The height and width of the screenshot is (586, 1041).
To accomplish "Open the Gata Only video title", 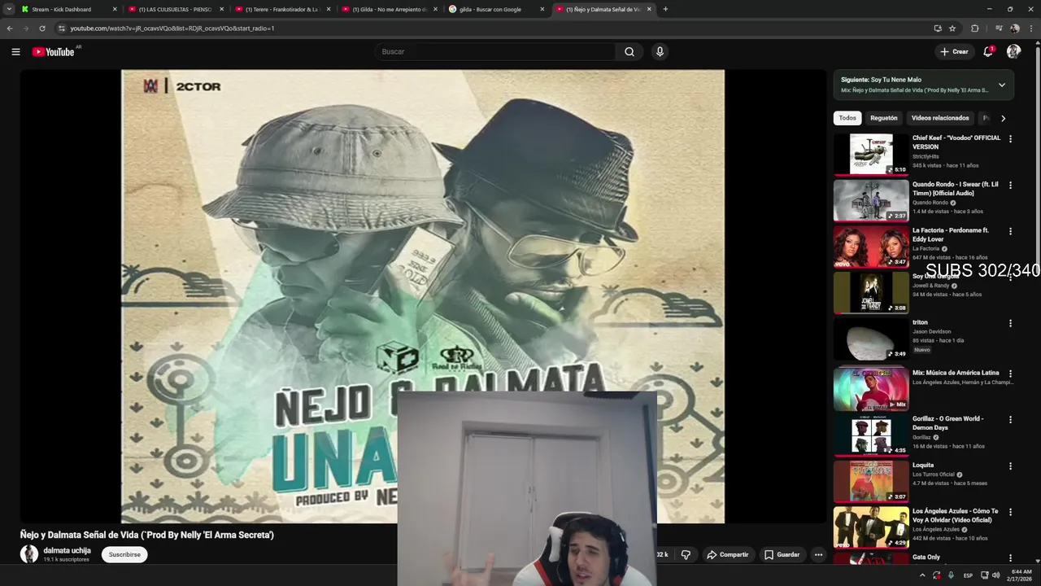I will click(926, 558).
